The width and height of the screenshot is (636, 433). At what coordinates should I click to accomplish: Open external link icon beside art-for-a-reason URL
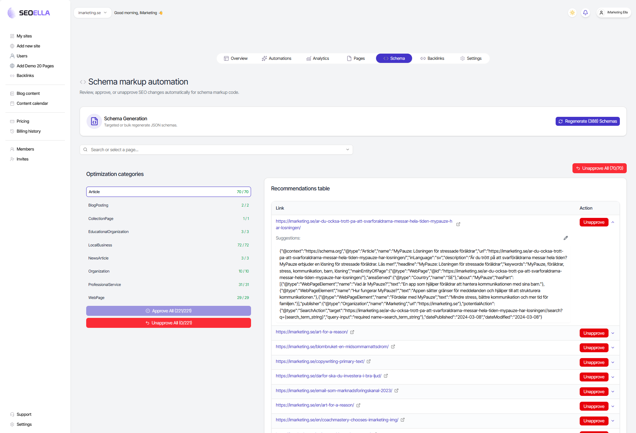(352, 332)
